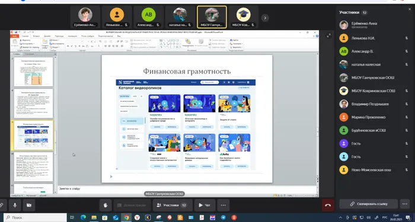Switch to Рецензирование ribbon tab
The image size is (415, 222).
106,36
